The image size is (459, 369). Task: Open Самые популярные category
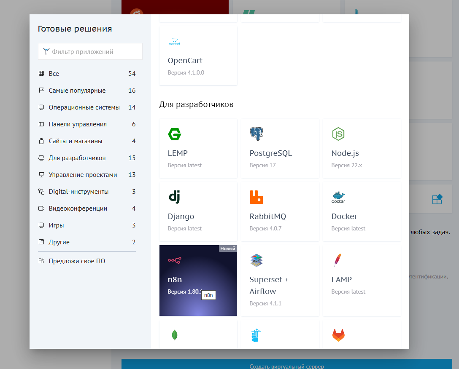click(87, 91)
